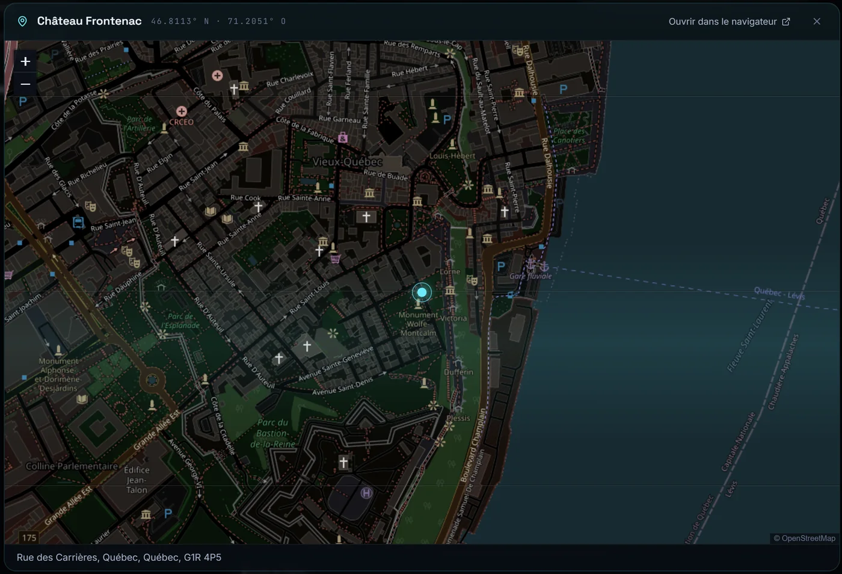The width and height of the screenshot is (842, 574).
Task: Click the Rue des Carrières address line
Action: pos(119,558)
